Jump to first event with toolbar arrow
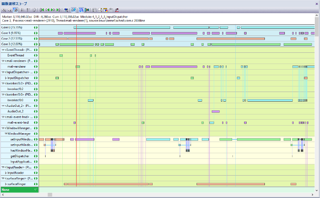The width and height of the screenshot is (320, 198). tap(42, 10)
